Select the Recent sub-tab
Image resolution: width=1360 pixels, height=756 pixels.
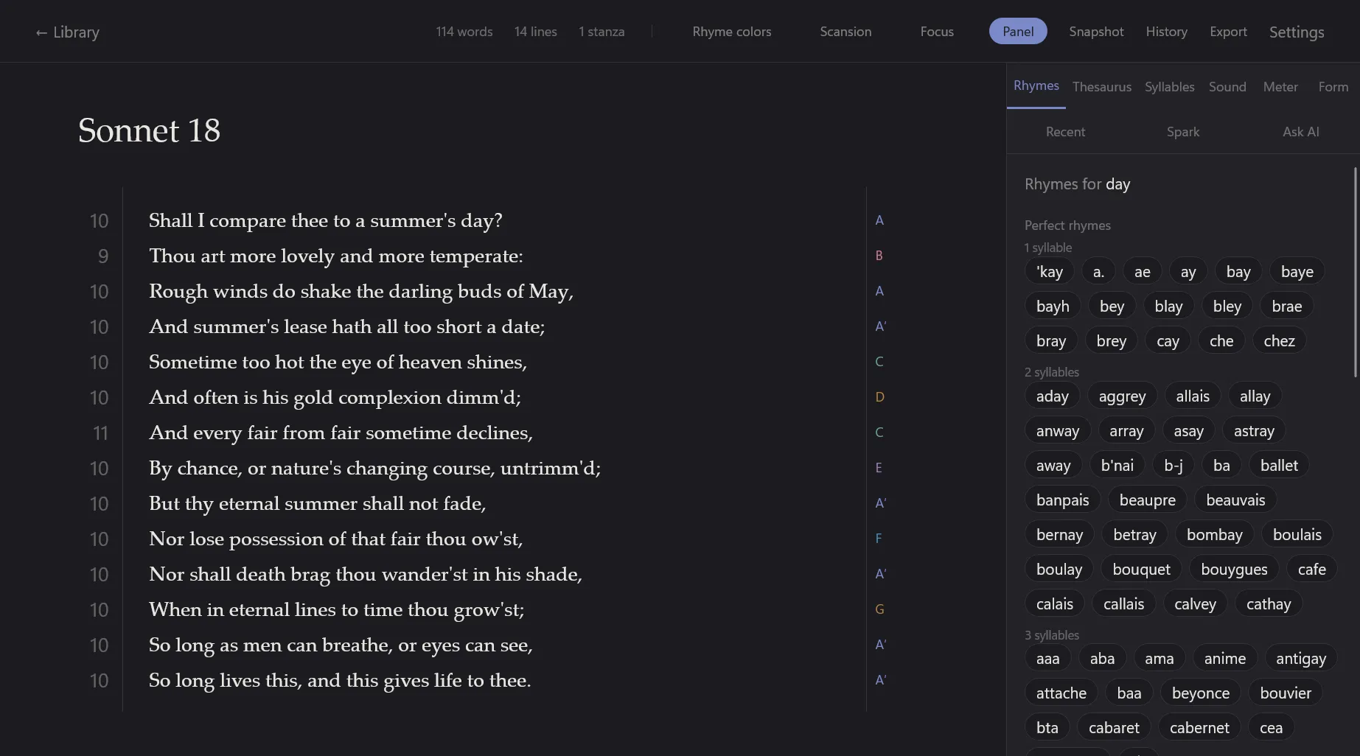tap(1065, 132)
